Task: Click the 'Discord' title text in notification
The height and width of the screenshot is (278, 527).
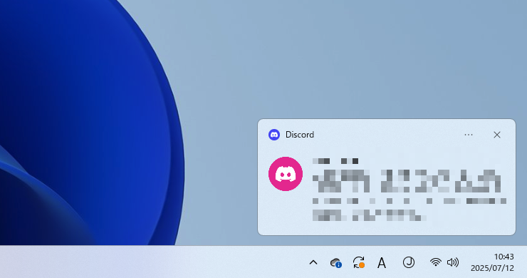Action: pos(300,135)
